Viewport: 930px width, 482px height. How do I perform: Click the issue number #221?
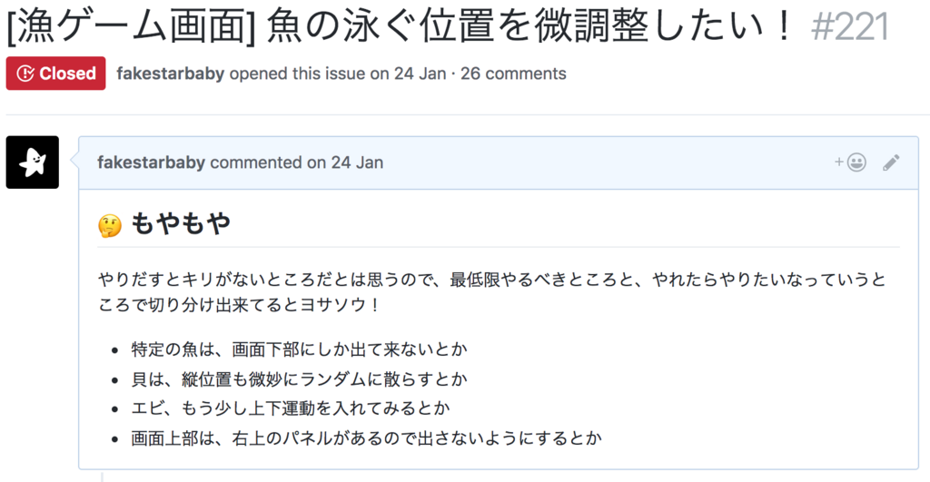click(x=849, y=27)
